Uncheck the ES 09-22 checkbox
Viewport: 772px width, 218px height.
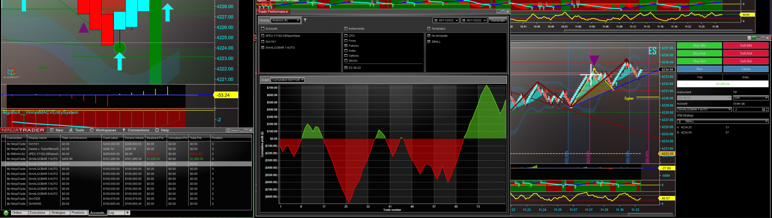click(x=346, y=68)
